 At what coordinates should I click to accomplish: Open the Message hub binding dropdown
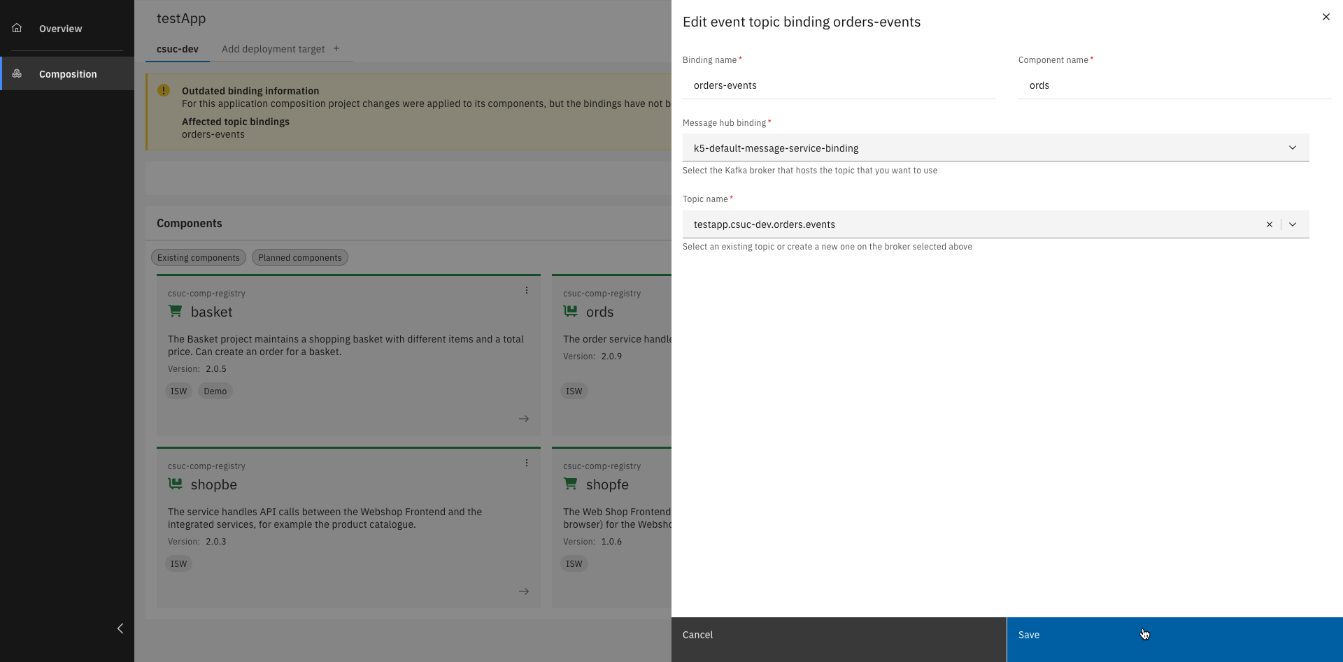click(1292, 147)
